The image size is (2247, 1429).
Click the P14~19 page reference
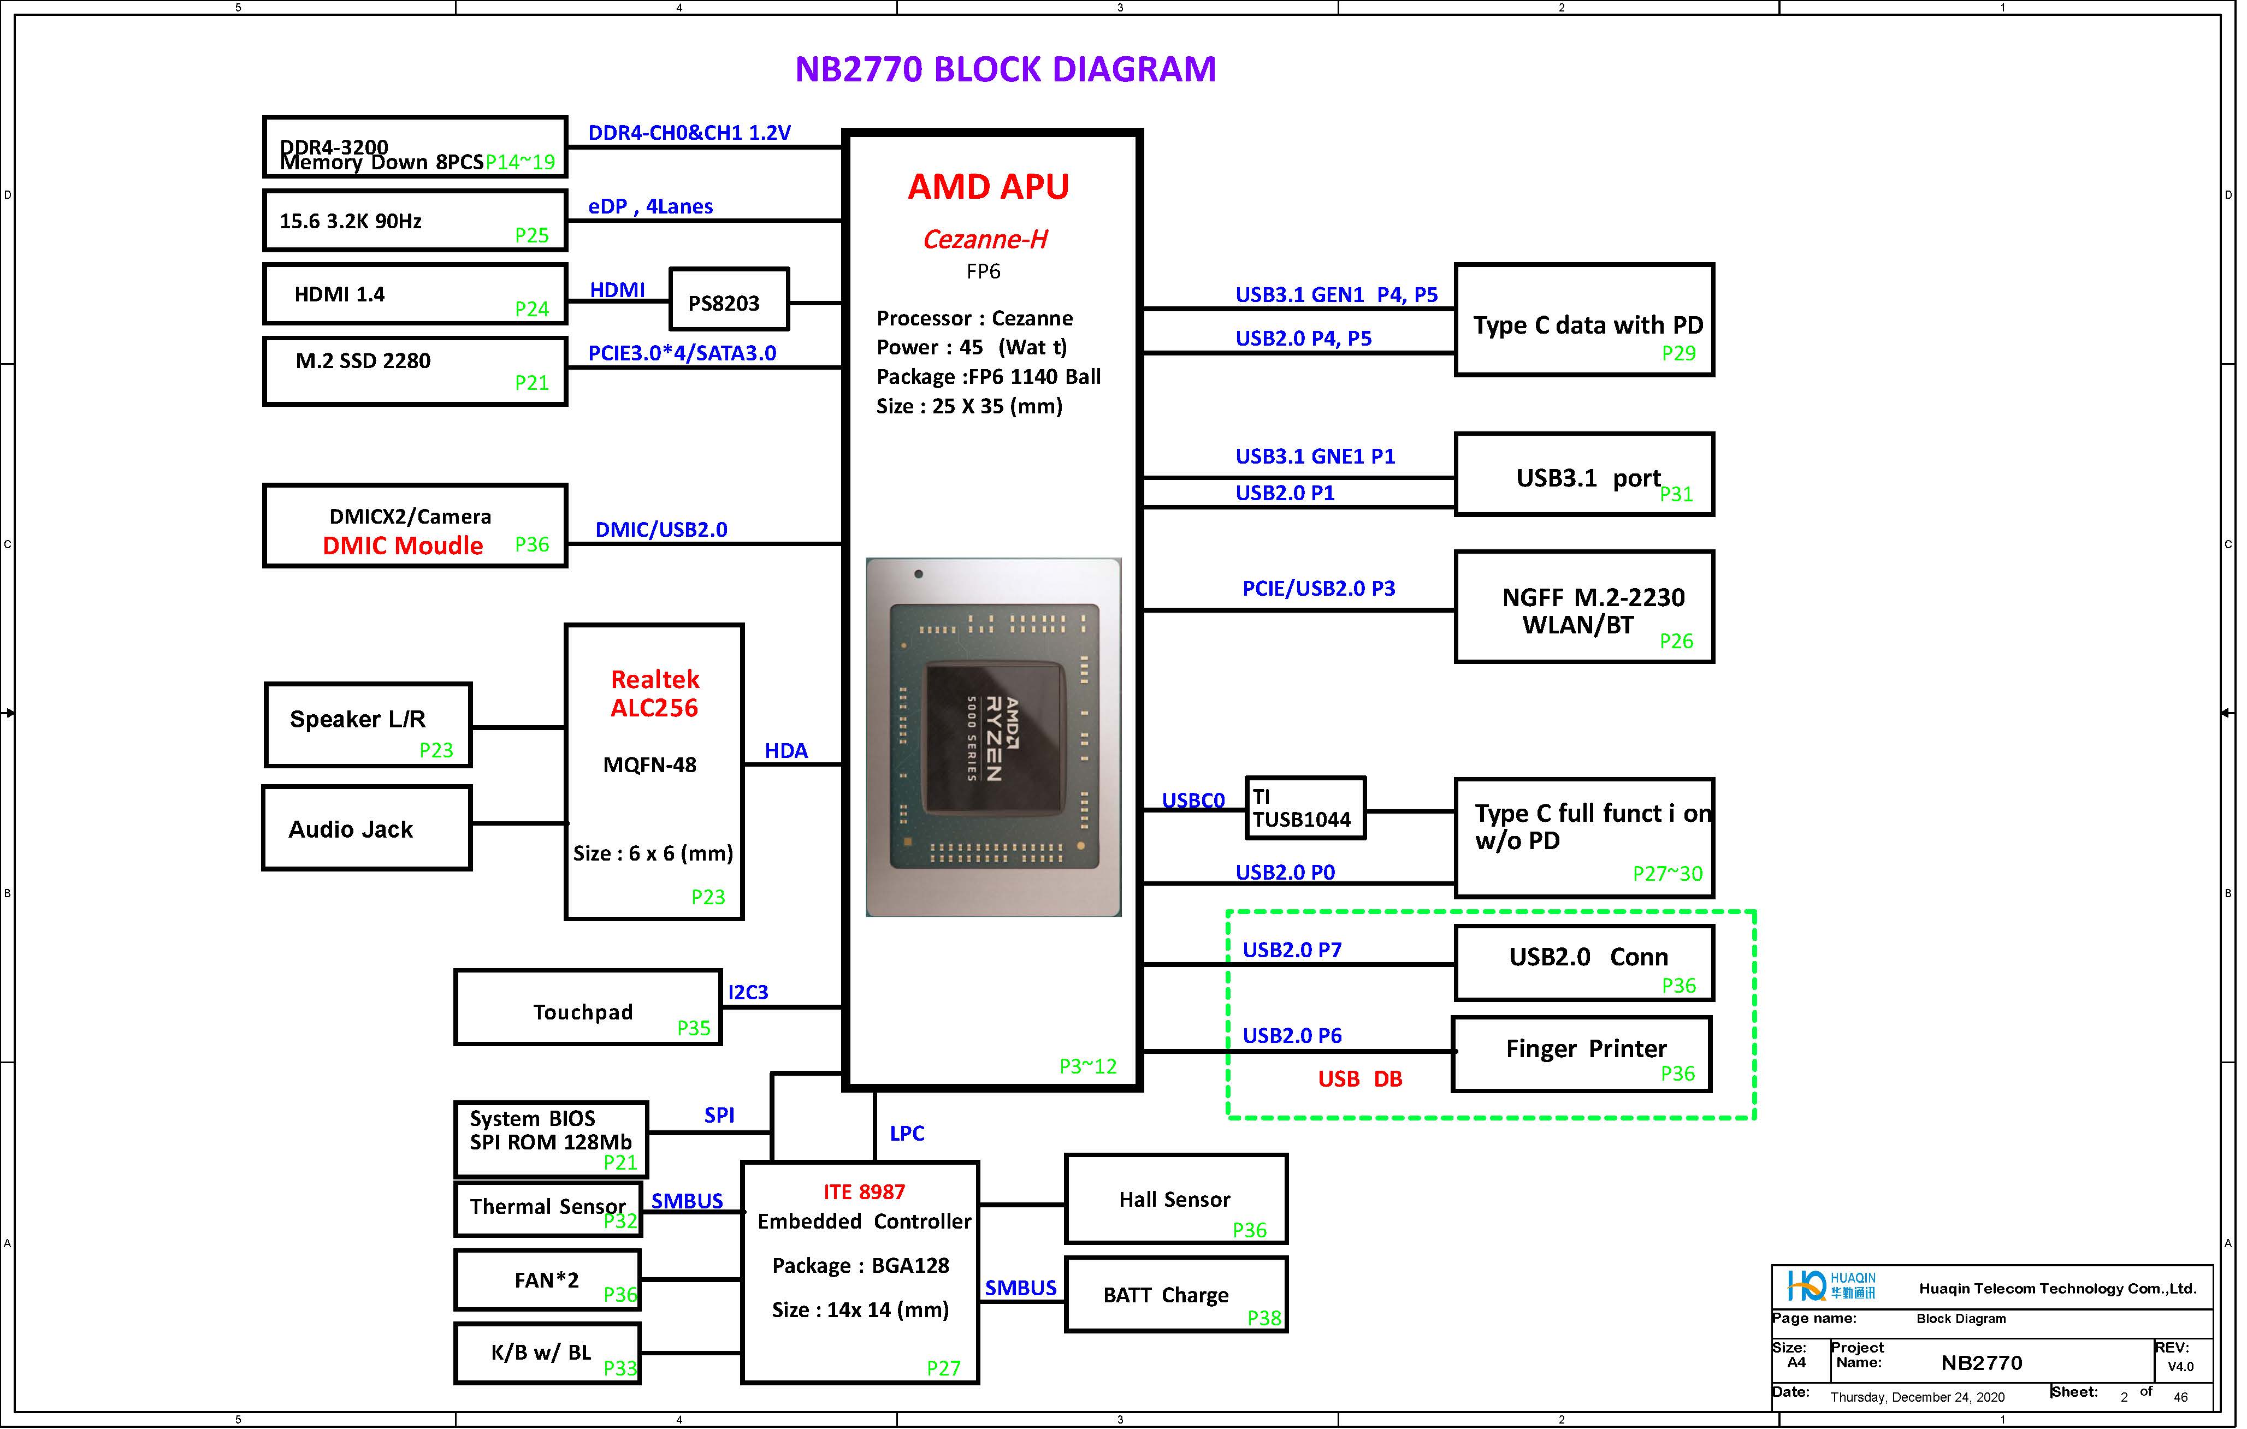(520, 162)
